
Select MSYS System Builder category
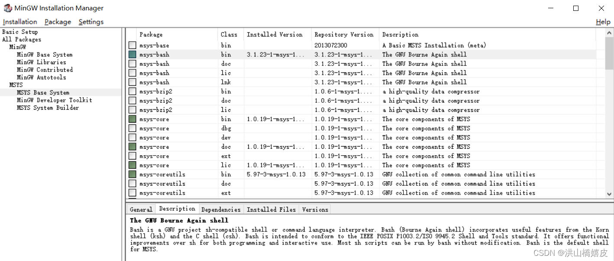click(x=48, y=108)
